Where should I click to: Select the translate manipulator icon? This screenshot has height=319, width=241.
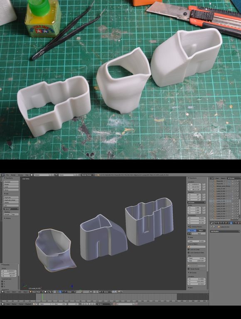(x=60, y=292)
